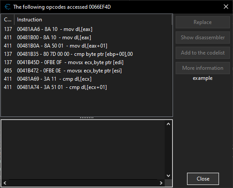Click the Cheat Engine icon in title bar
Screen dimensions: 233x188
(7, 7)
